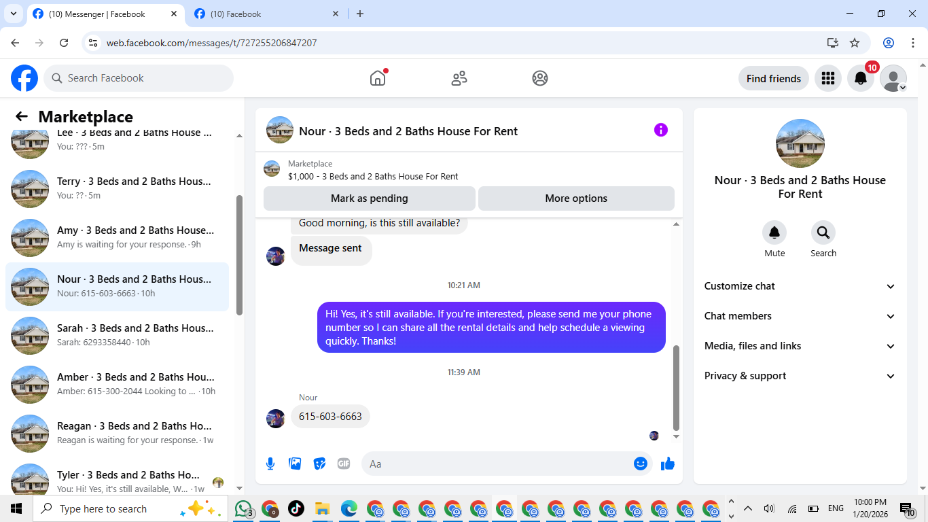The image size is (928, 522).
Task: Open Sarah's conversation in the list
Action: [117, 335]
